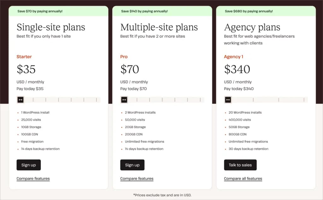Select the Starter plan name label
Image resolution: width=323 pixels, height=200 pixels.
point(24,57)
